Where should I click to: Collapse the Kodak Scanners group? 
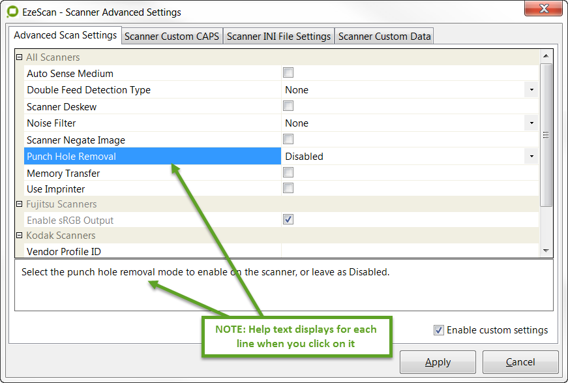(19, 236)
